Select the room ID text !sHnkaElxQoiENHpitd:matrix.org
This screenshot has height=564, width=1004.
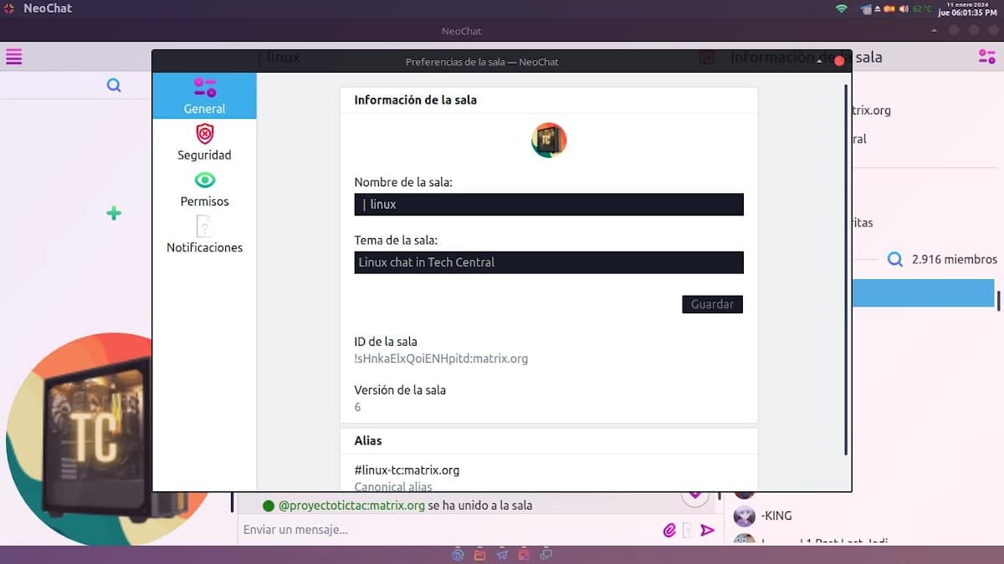[441, 358]
